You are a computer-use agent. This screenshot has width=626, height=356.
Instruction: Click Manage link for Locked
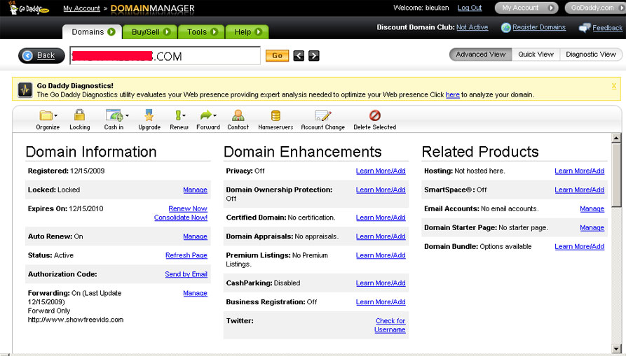(x=195, y=190)
